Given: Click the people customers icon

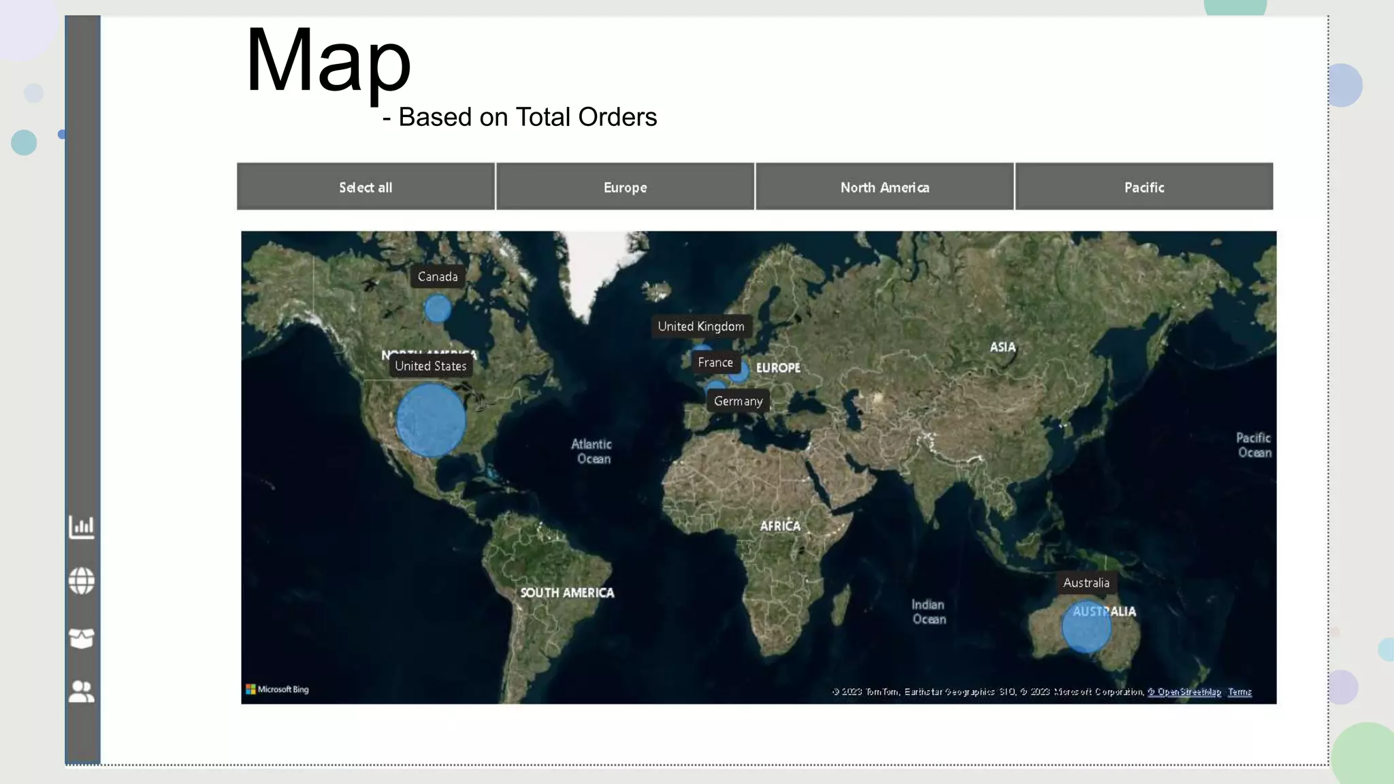Looking at the screenshot, I should click(x=82, y=691).
